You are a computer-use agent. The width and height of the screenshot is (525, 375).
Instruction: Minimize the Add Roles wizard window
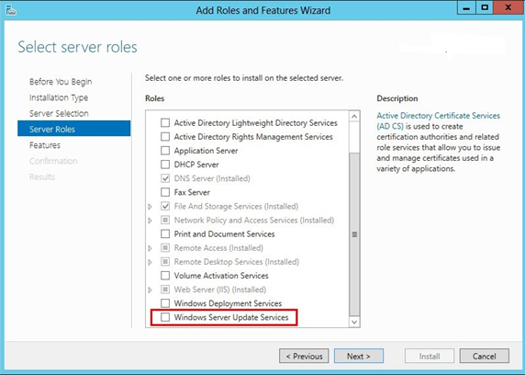pyautogui.click(x=466, y=8)
